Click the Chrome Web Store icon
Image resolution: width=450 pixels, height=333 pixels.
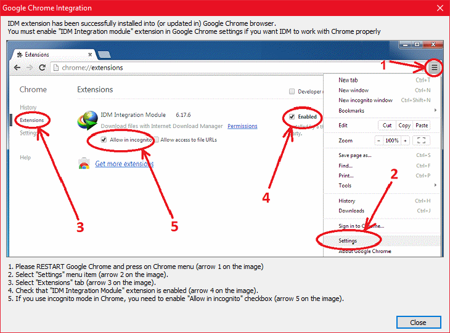coord(84,163)
